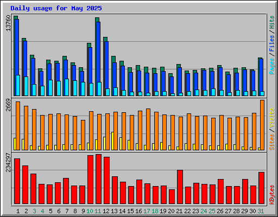Viewport: 278px width, 217px height.
Task: Click the yellow sites bar for day 13
Action: point(112,141)
